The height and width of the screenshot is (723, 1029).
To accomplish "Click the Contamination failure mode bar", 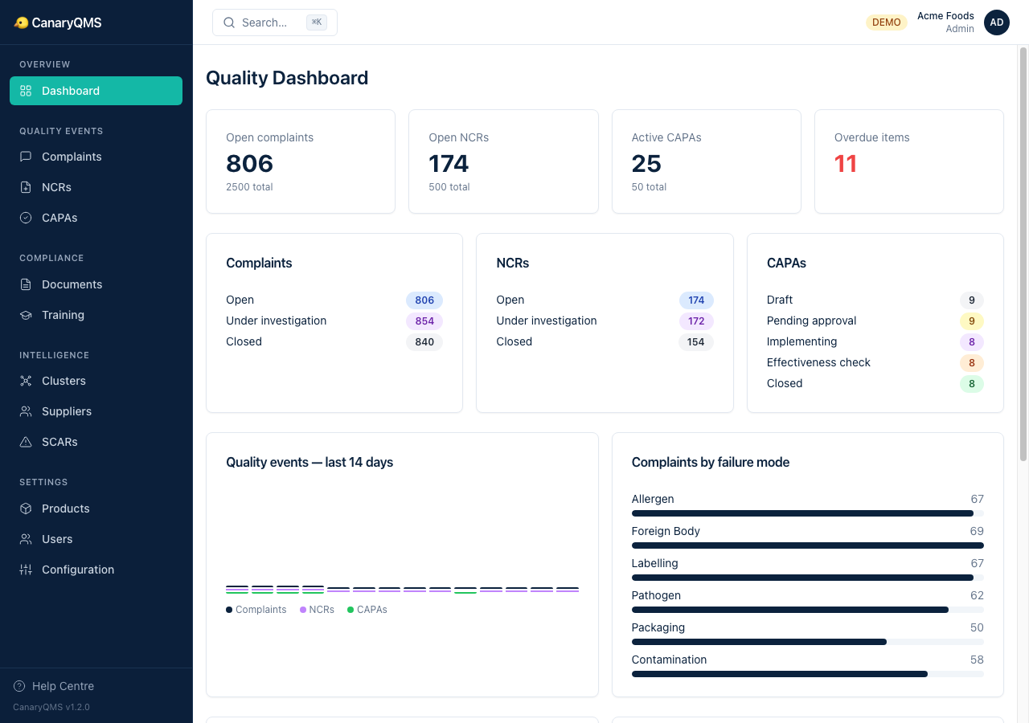I will pyautogui.click(x=808, y=674).
